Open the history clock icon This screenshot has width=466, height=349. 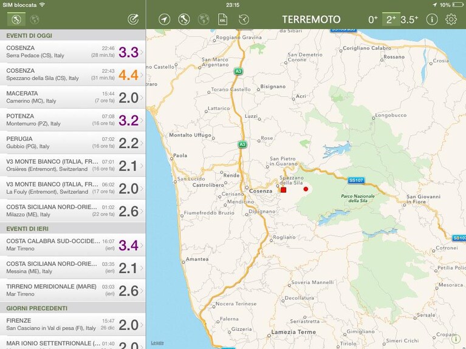244,19
